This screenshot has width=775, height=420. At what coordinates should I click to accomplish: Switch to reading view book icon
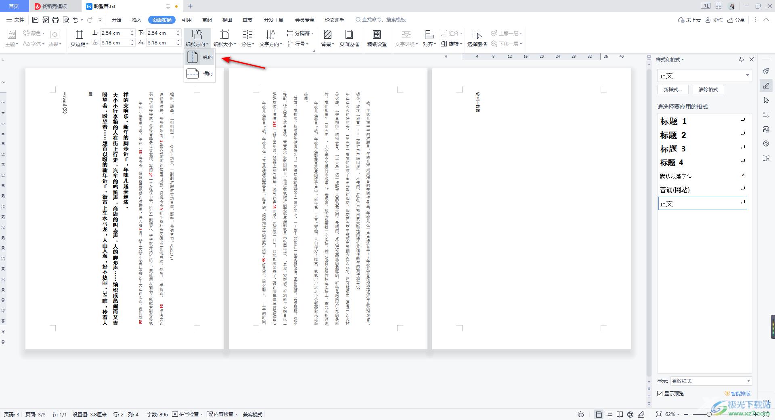(x=620, y=414)
